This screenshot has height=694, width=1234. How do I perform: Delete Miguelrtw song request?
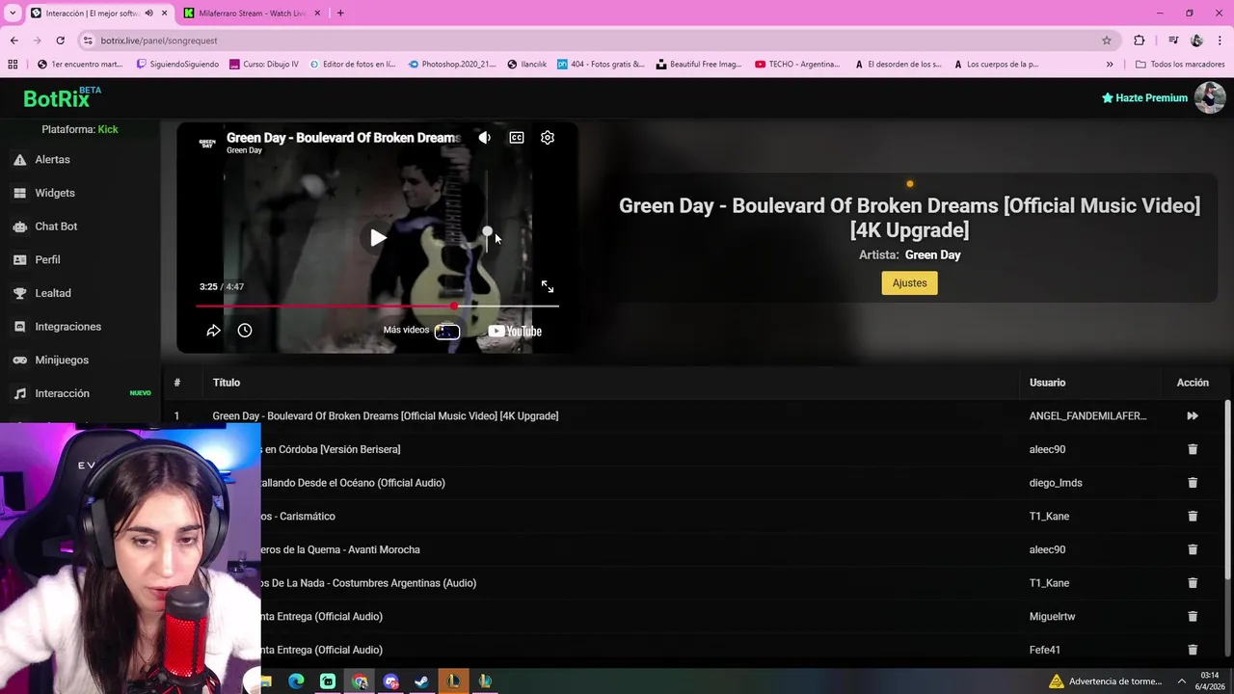1193,617
